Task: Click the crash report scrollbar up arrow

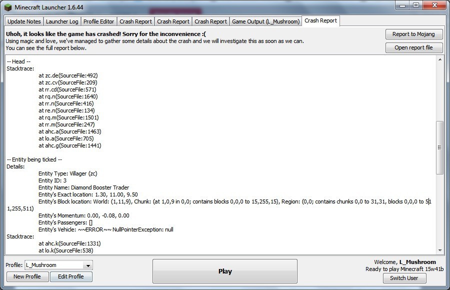Action: [440, 59]
